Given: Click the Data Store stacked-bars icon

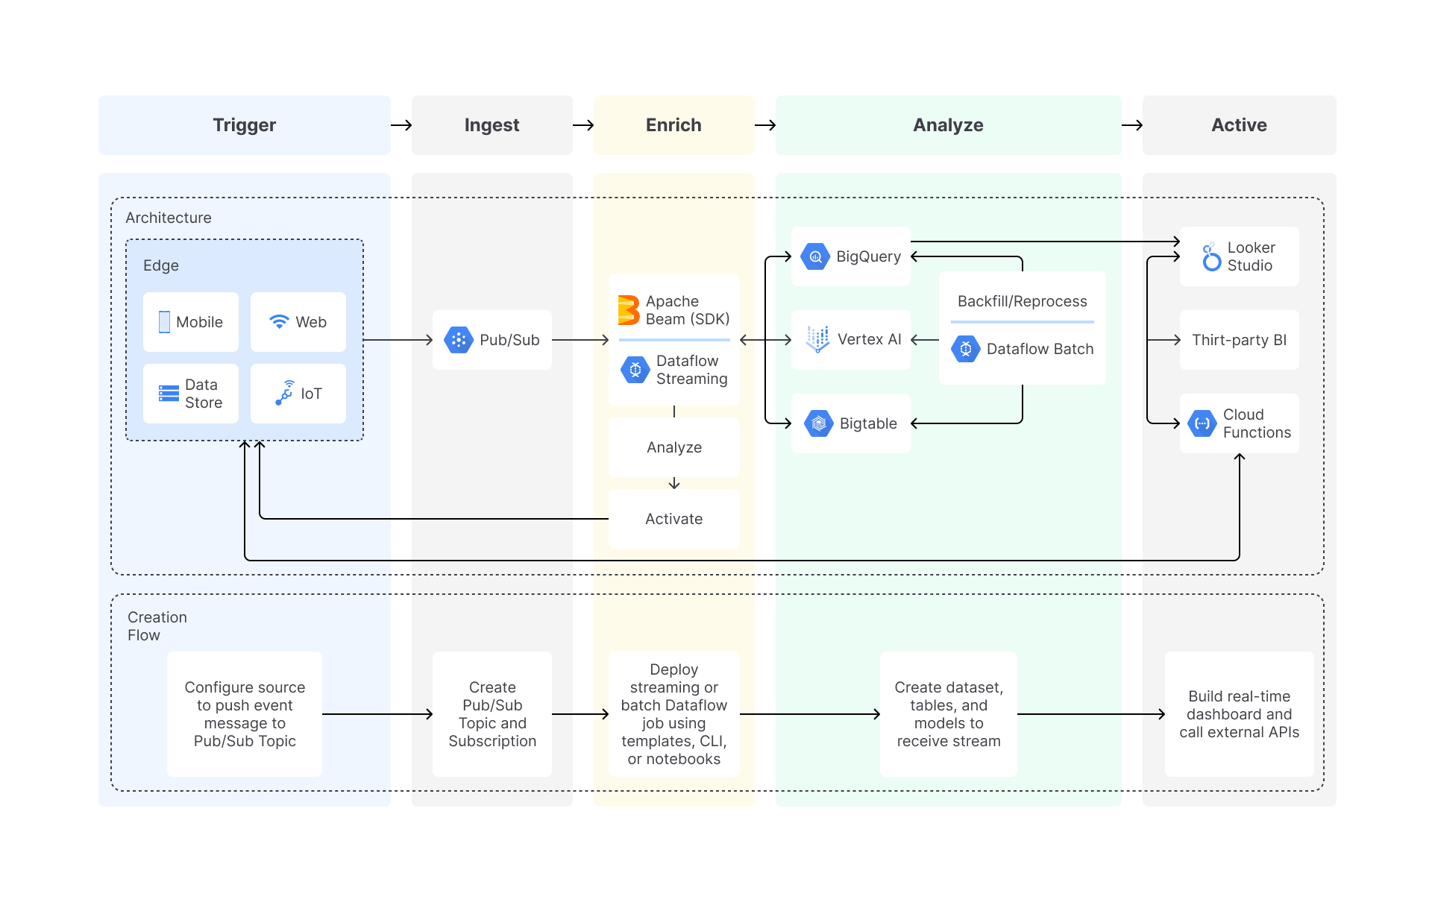Looking at the screenshot, I should 169,394.
